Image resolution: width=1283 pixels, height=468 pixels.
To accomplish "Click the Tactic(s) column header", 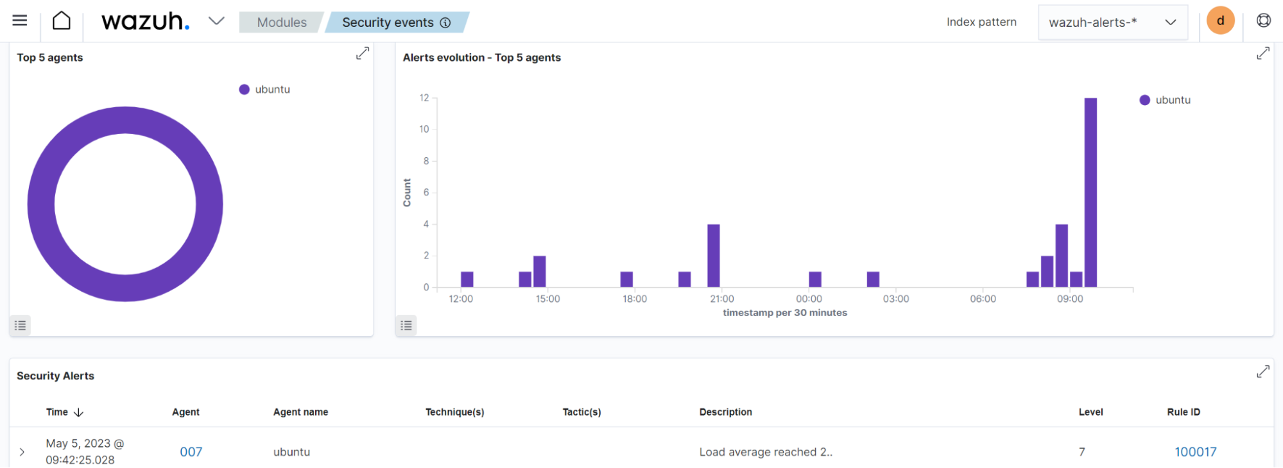I will click(581, 412).
